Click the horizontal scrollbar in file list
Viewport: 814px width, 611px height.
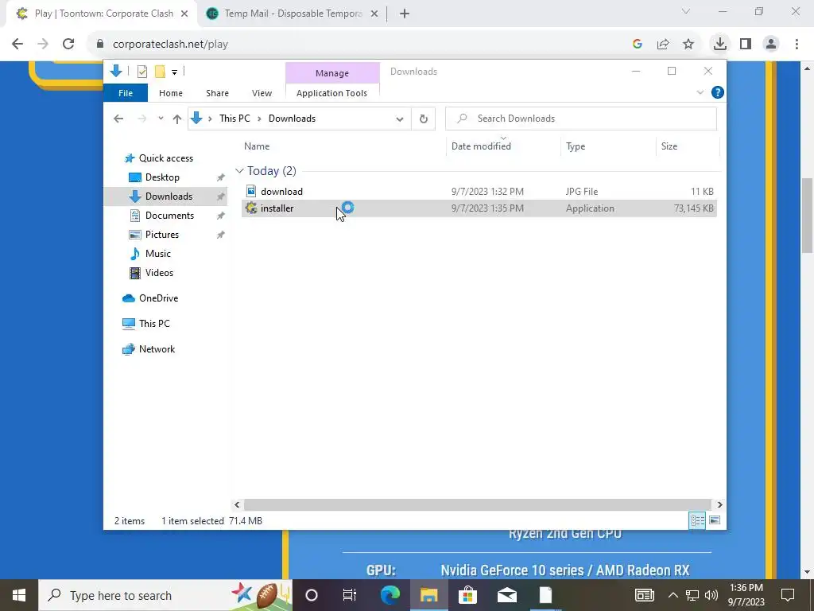[x=477, y=504]
